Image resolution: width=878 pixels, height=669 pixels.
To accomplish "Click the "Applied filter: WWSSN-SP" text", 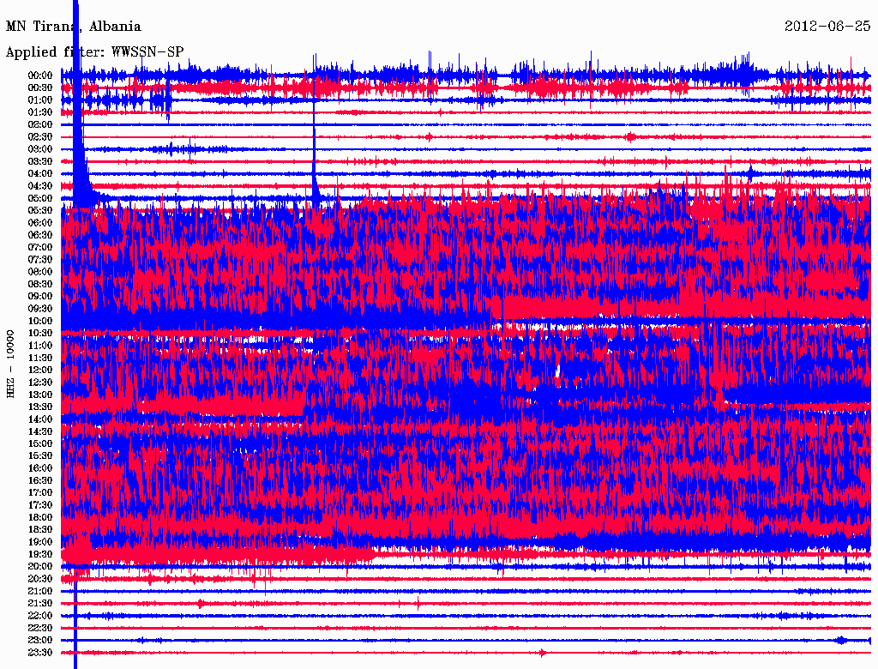I will tap(94, 52).
